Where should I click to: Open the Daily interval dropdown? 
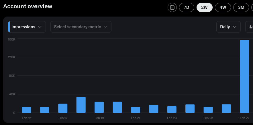pyautogui.click(x=228, y=27)
